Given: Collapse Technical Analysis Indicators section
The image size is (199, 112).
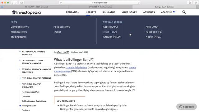Looking at the screenshot, I should [x=20, y=84].
